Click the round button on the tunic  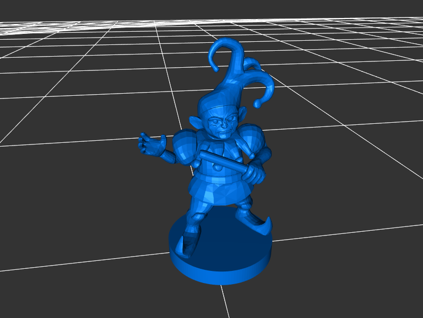pyautogui.click(x=218, y=168)
